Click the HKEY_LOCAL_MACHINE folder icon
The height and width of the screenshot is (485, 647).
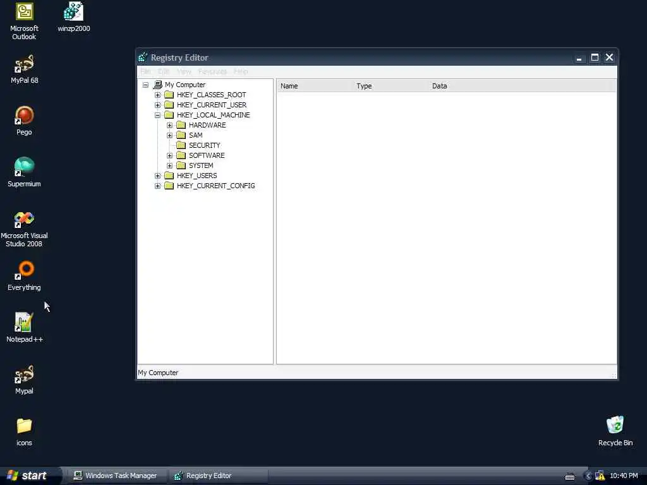point(169,115)
